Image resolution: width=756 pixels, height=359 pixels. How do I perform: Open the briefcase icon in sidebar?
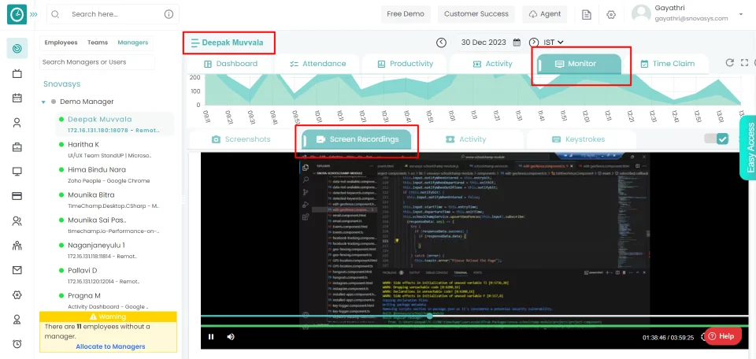tap(17, 147)
